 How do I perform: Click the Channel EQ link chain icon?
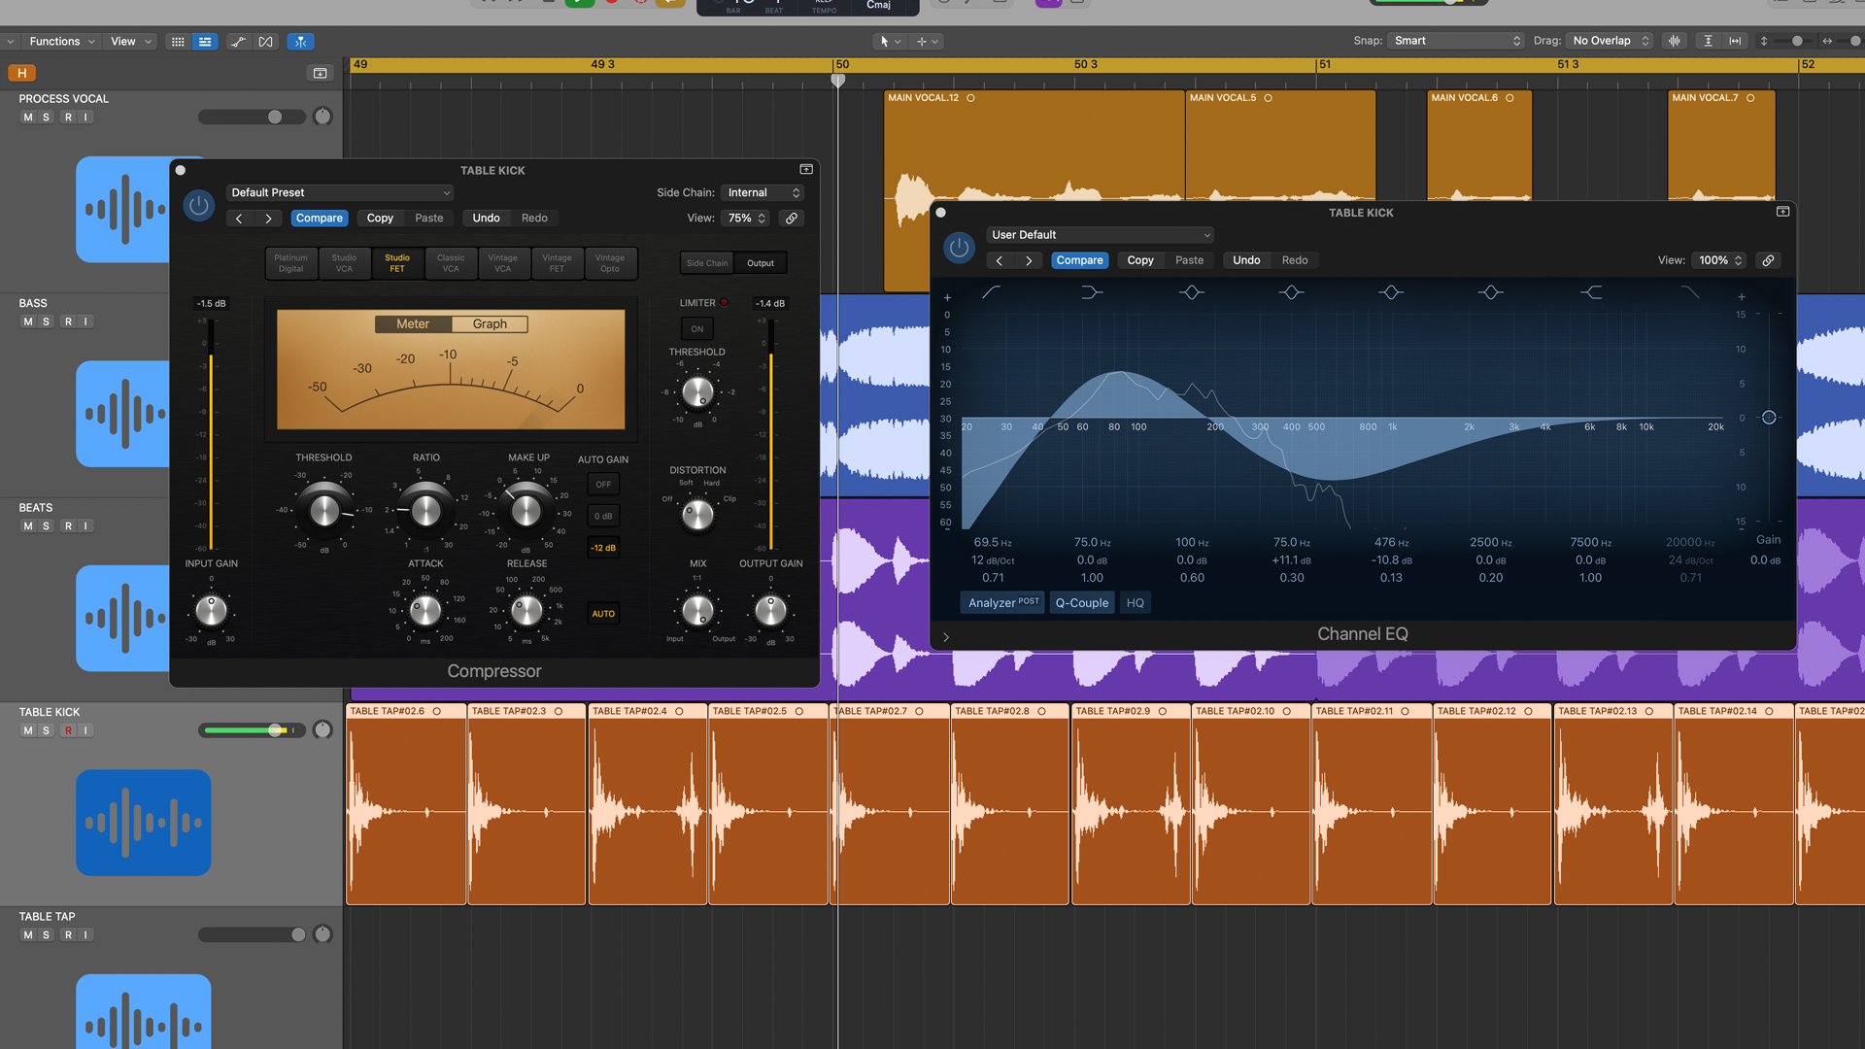click(x=1768, y=260)
